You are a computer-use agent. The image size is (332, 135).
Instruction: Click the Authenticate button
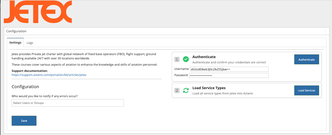point(307,60)
